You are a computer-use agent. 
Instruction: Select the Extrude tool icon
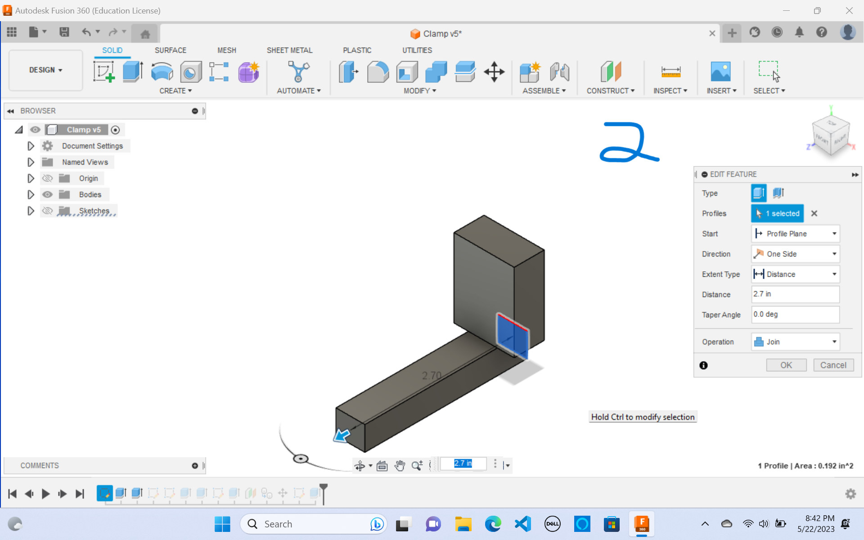[133, 72]
